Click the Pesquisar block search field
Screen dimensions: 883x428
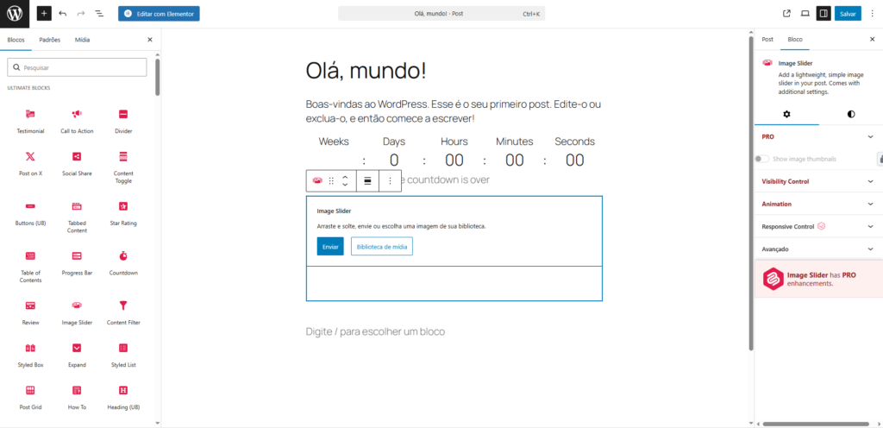tap(77, 67)
